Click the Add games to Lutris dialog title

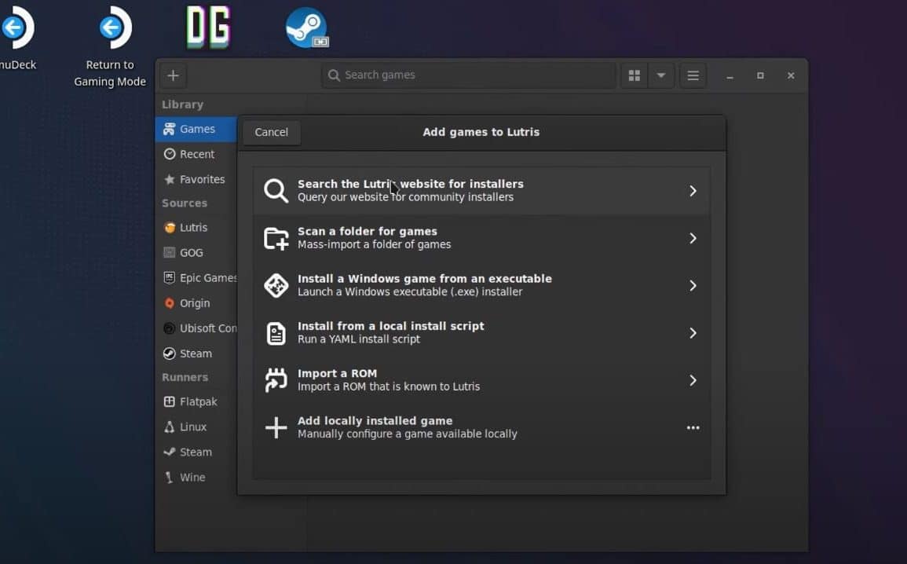click(x=481, y=132)
